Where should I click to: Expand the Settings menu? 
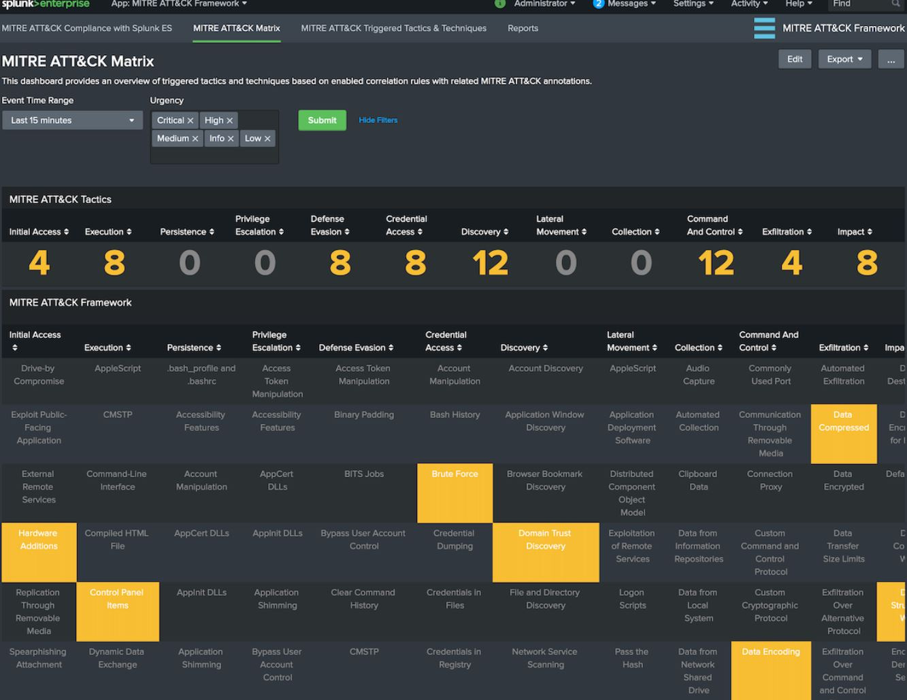click(x=693, y=4)
